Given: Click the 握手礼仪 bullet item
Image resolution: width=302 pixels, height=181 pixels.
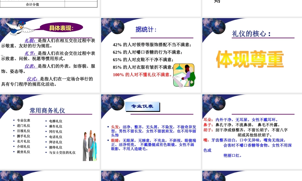Looking at the screenshot, I should tap(24, 136).
